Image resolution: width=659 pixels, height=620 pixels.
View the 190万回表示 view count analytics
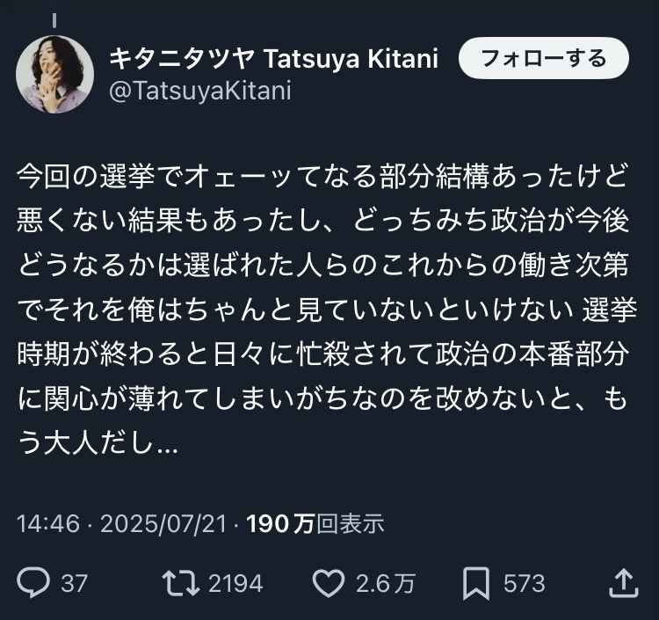point(315,524)
